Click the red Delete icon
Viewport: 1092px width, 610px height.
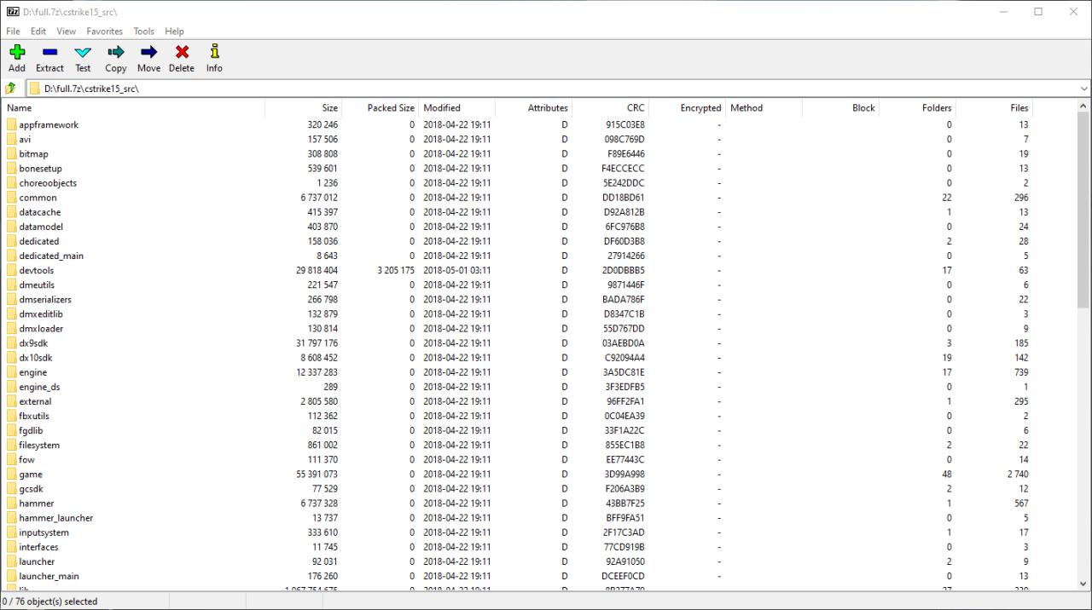(182, 53)
